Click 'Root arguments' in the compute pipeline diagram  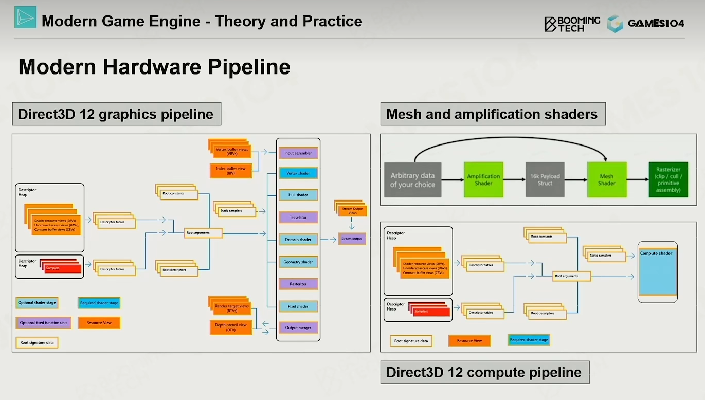(x=571, y=276)
